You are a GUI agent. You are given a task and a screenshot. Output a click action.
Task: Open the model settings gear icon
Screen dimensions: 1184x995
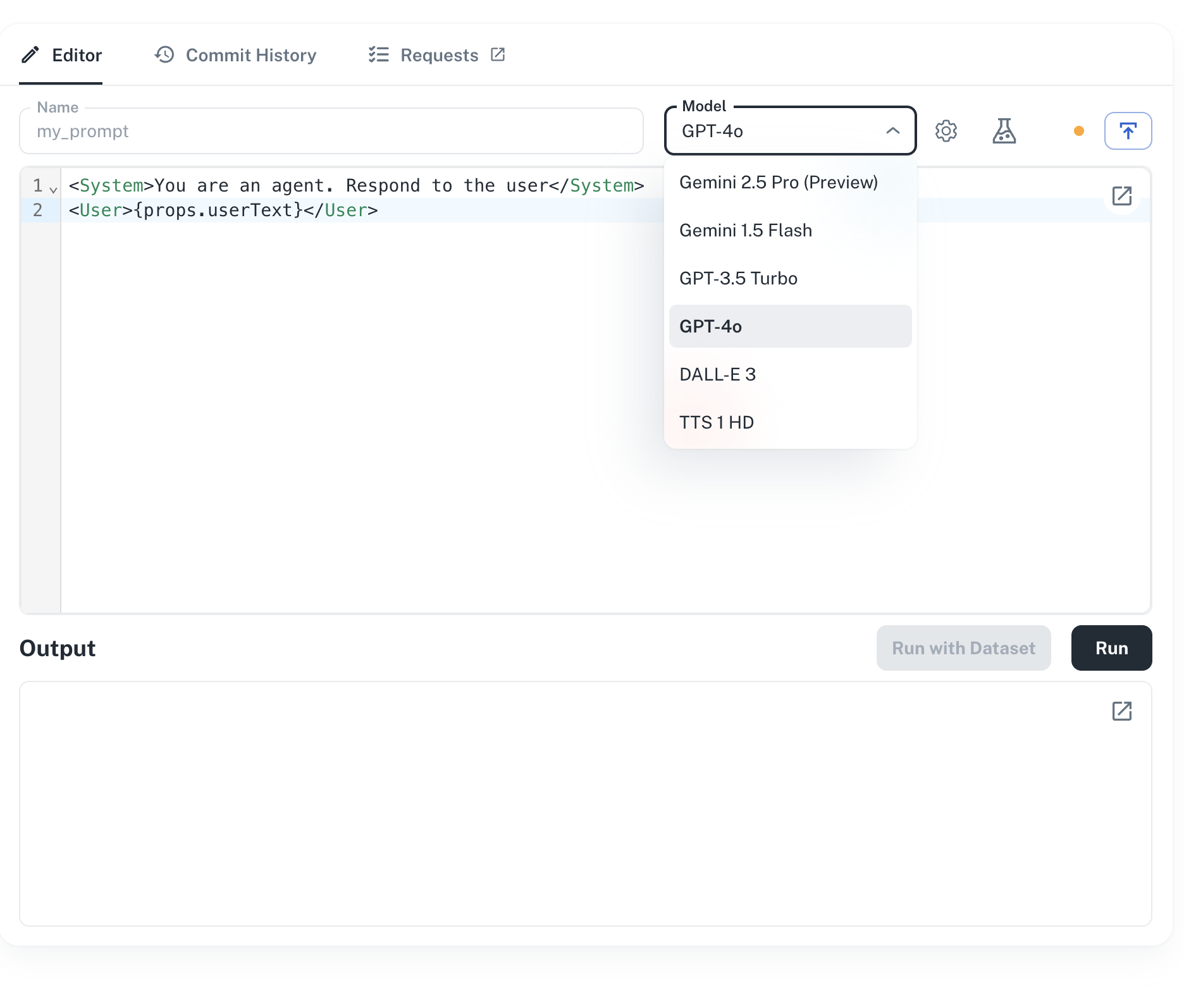tap(946, 131)
